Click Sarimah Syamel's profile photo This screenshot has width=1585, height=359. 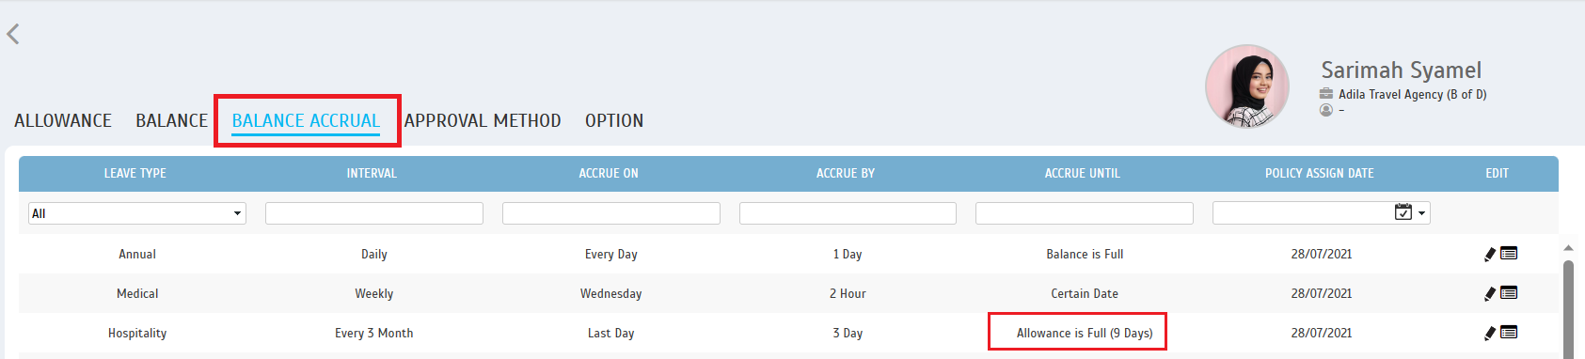(1247, 86)
